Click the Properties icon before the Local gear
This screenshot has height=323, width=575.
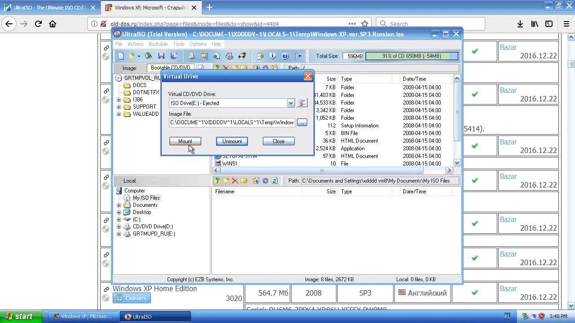(x=256, y=181)
